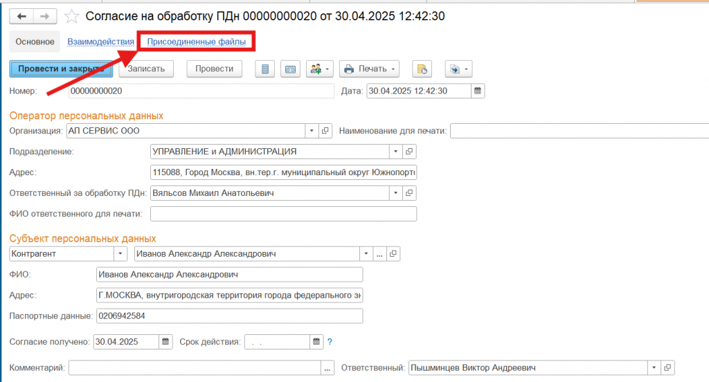Click the back navigation arrow
This screenshot has width=709, height=382.
pos(21,15)
